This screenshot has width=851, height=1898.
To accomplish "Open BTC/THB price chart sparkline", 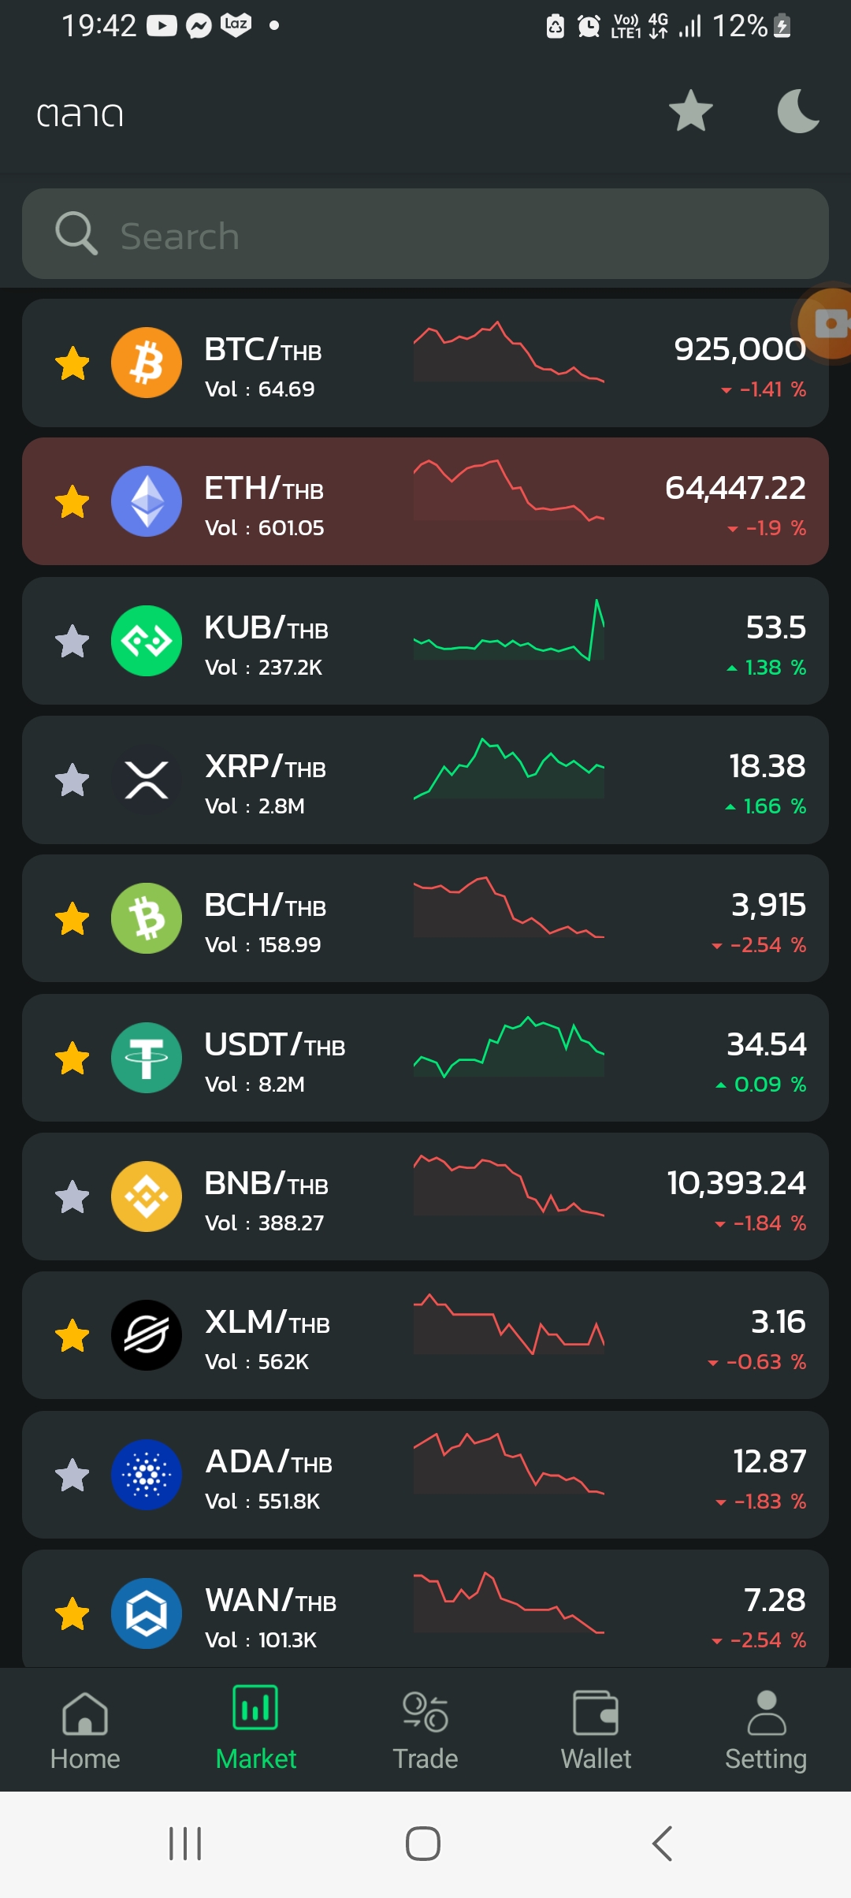I will click(509, 352).
